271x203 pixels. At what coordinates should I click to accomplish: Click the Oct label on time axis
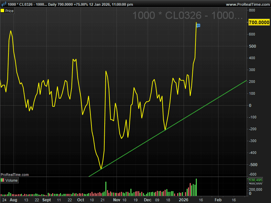click(x=81, y=200)
